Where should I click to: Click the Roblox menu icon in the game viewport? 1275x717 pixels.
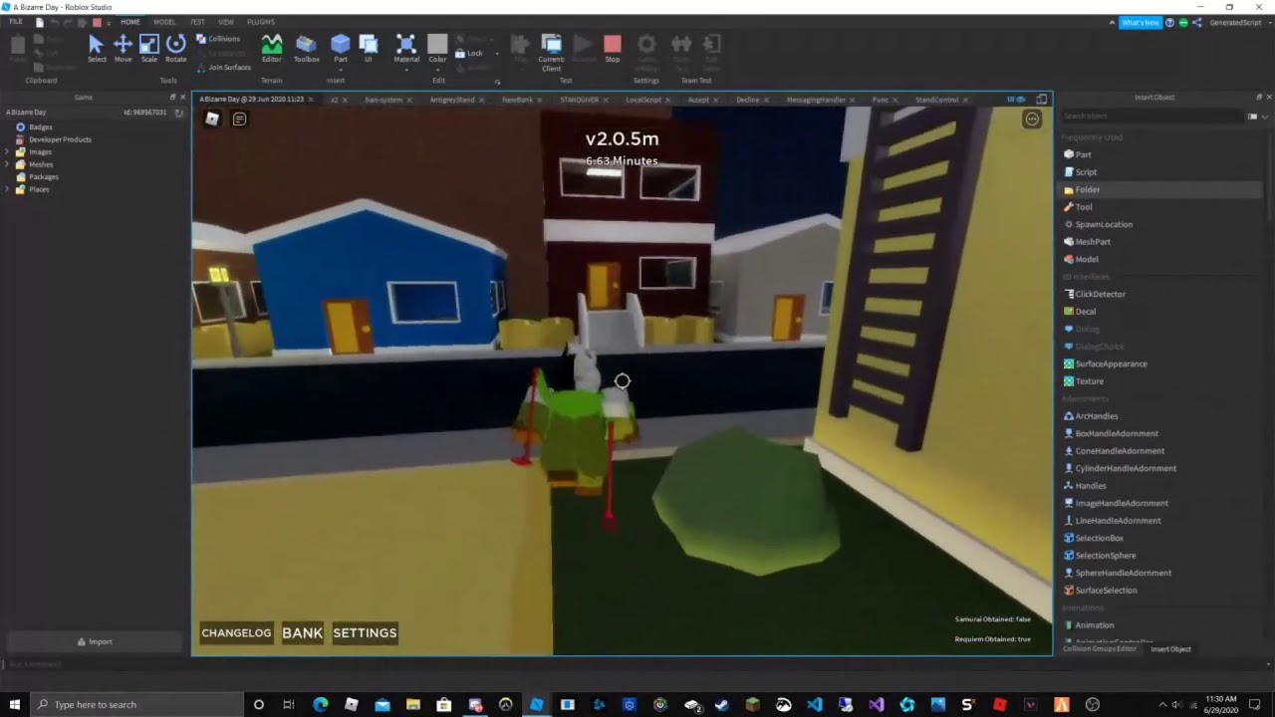click(x=212, y=119)
